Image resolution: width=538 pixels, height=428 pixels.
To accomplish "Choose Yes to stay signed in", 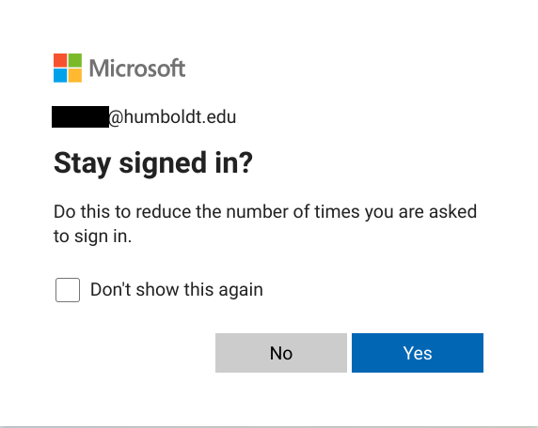I will [x=418, y=353].
